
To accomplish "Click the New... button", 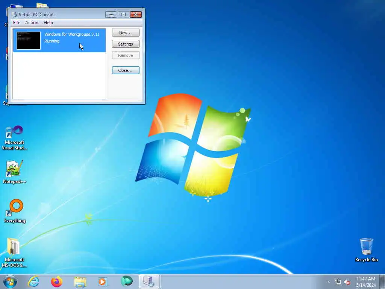I will point(126,33).
